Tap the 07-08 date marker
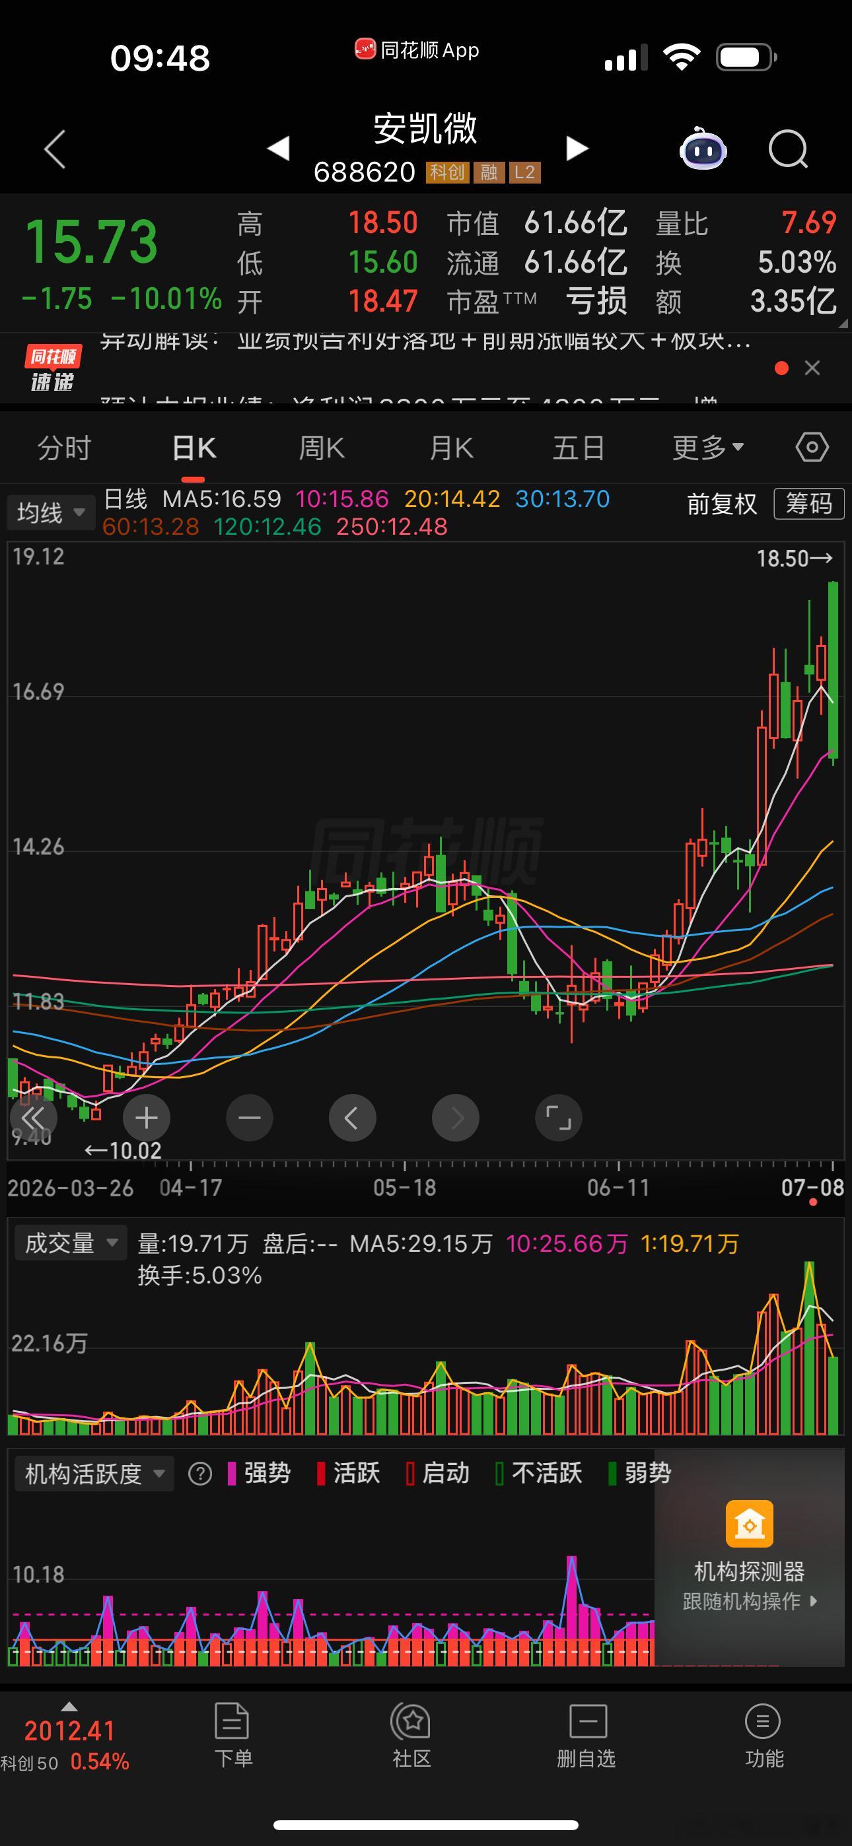The image size is (852, 1846). [x=812, y=1188]
